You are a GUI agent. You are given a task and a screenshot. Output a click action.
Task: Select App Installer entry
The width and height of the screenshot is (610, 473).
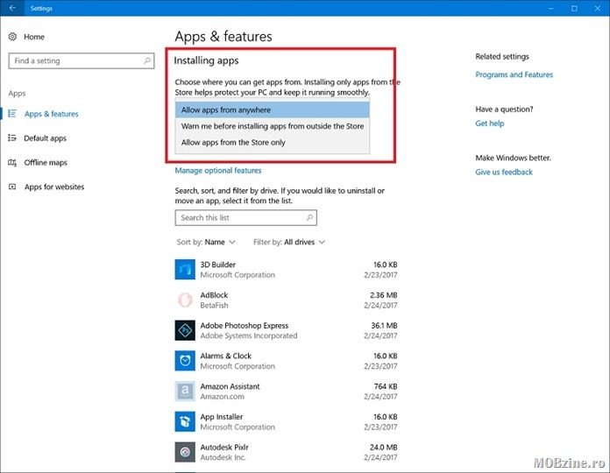pos(286,421)
